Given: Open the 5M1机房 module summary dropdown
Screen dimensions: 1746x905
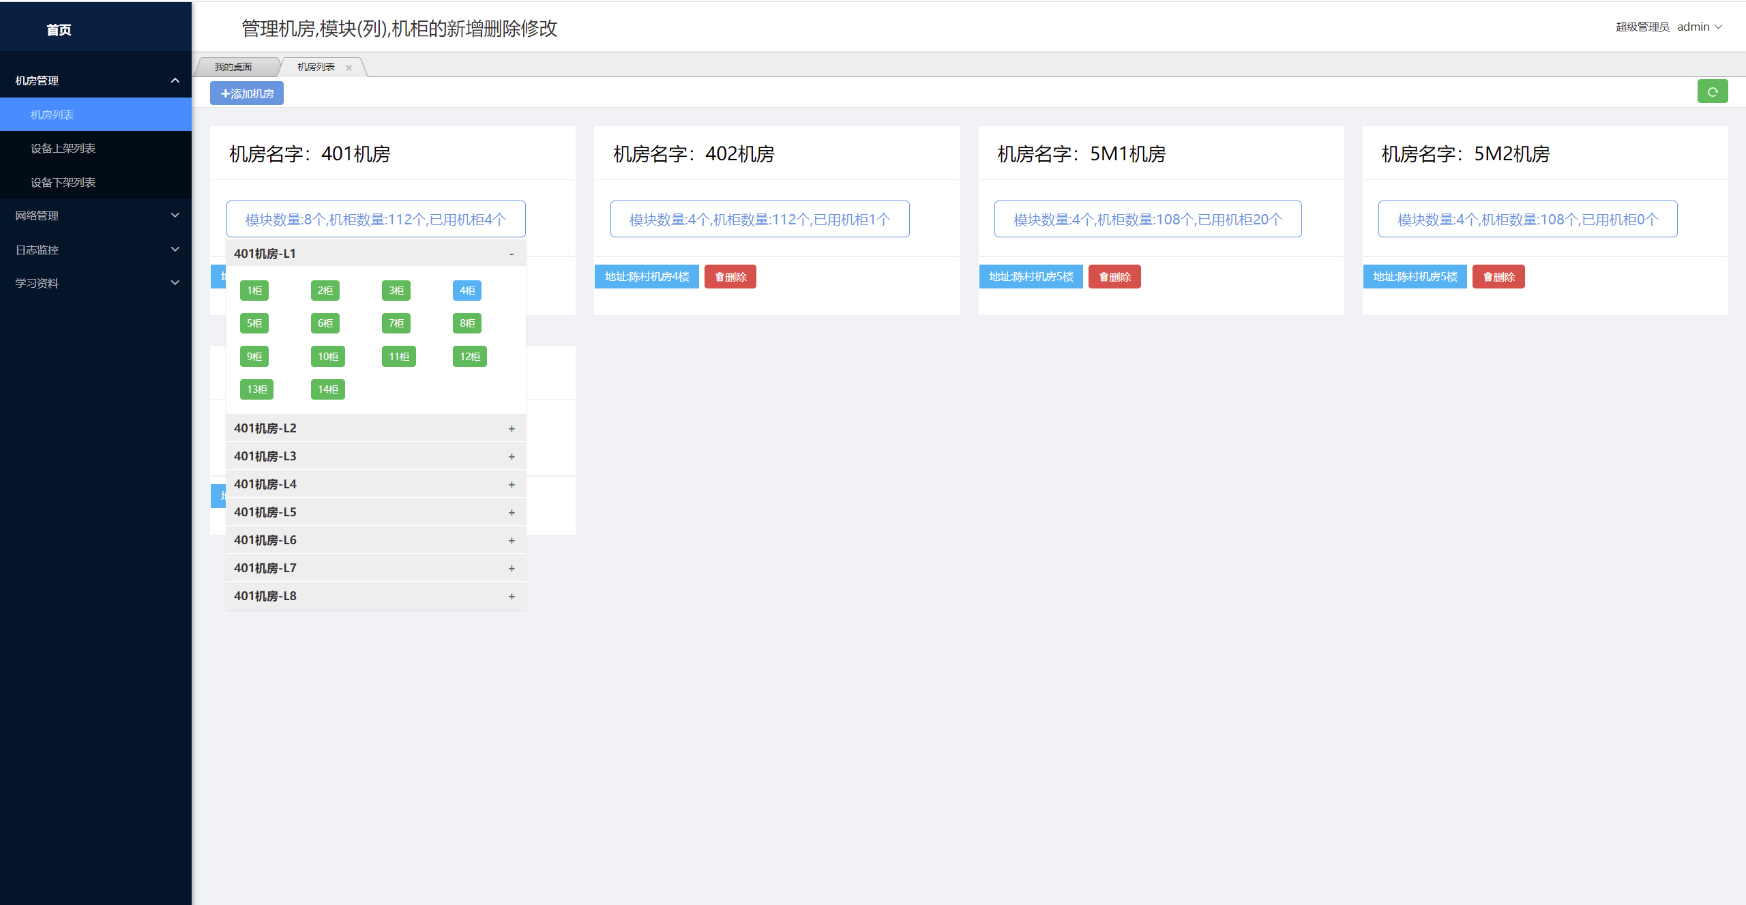Looking at the screenshot, I should pyautogui.click(x=1148, y=219).
